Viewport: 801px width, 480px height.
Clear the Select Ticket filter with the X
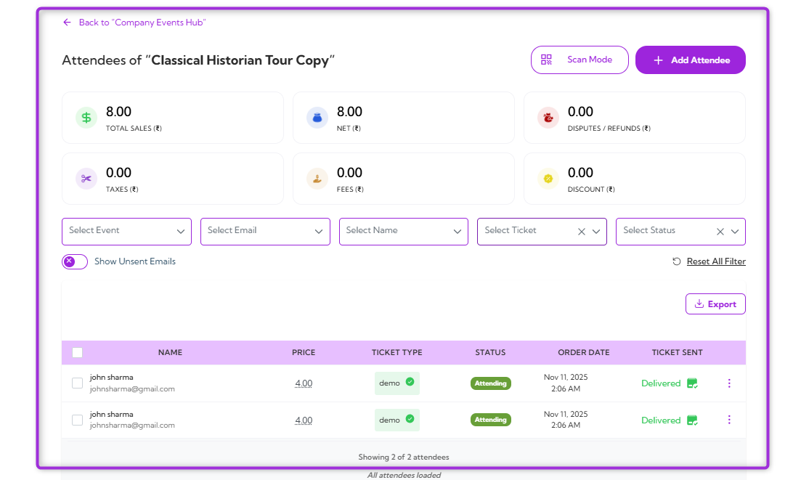[x=581, y=231]
